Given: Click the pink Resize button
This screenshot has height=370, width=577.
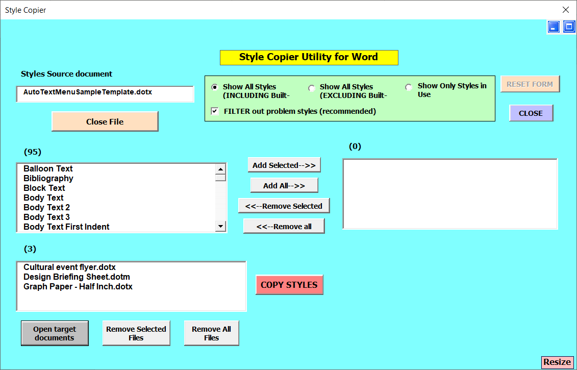Looking at the screenshot, I should coord(557,362).
